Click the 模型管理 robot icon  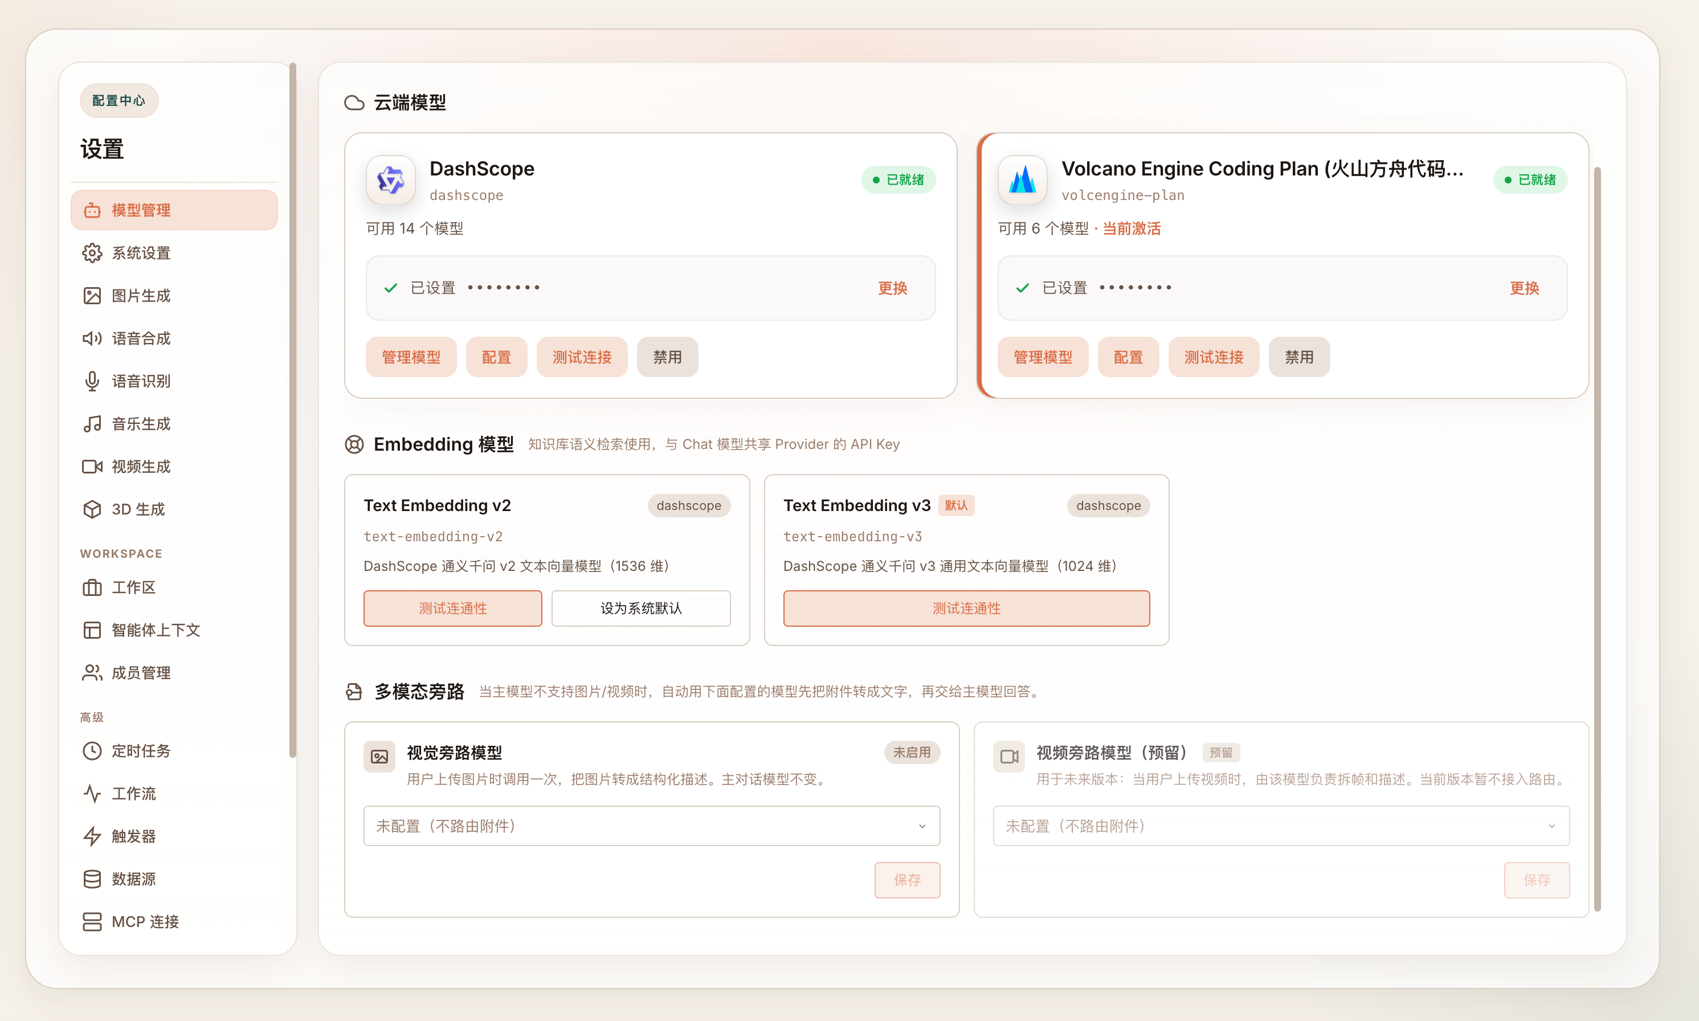92,210
